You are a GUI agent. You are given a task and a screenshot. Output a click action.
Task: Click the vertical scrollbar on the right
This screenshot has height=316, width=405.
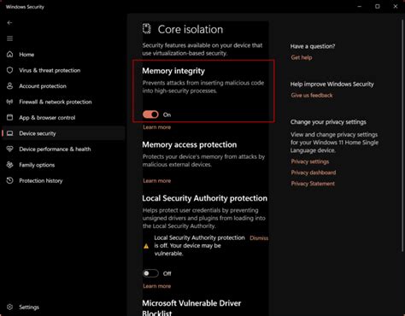[402, 134]
